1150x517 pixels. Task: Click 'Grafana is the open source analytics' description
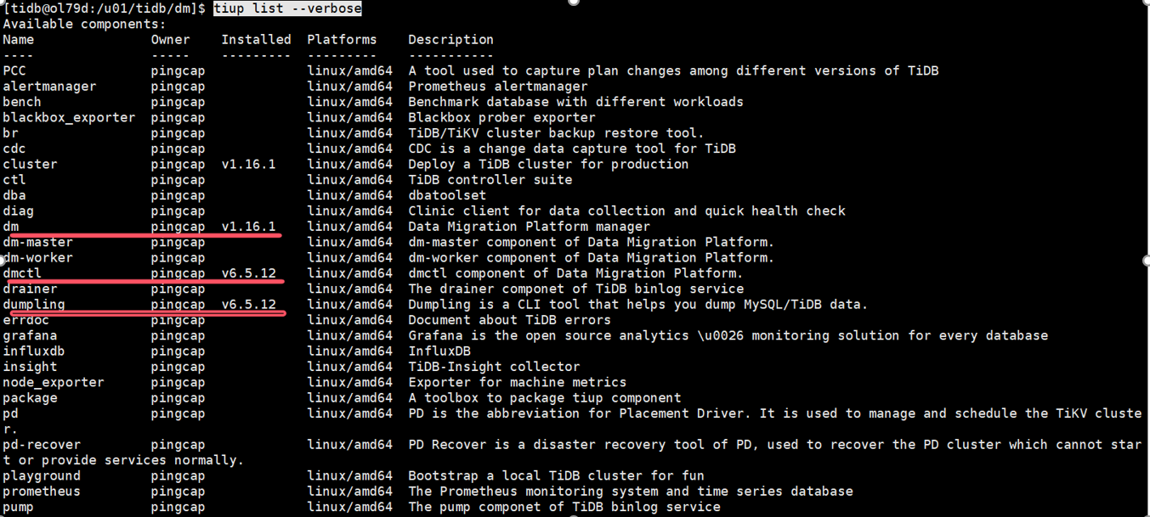pos(728,336)
